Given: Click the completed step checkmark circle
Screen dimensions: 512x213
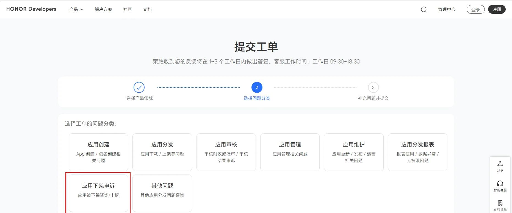Looking at the screenshot, I should (139, 87).
